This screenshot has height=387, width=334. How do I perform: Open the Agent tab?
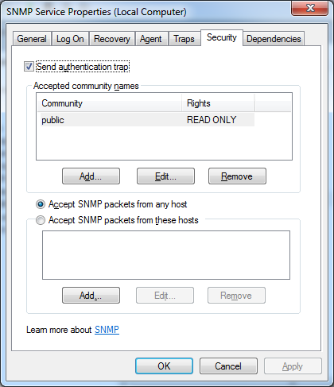coord(151,39)
